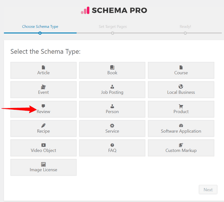Click the Image License picture icon
224x202 pixels.
point(43,164)
